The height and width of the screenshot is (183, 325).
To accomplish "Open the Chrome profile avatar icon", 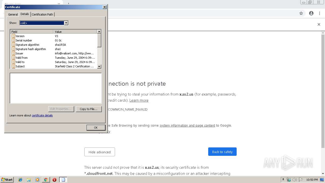I will [x=311, y=13].
